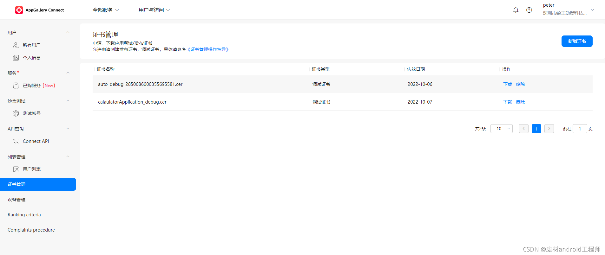Delete (废除) the calaulatorApplication_debug certificate
The width and height of the screenshot is (605, 255).
(x=520, y=102)
